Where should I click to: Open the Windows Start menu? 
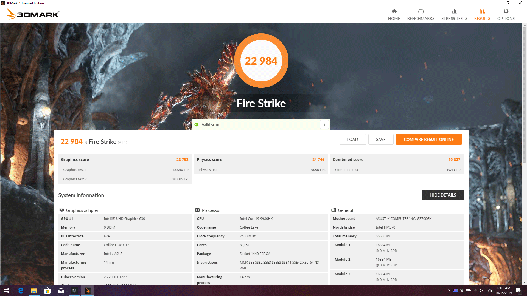pos(7,291)
